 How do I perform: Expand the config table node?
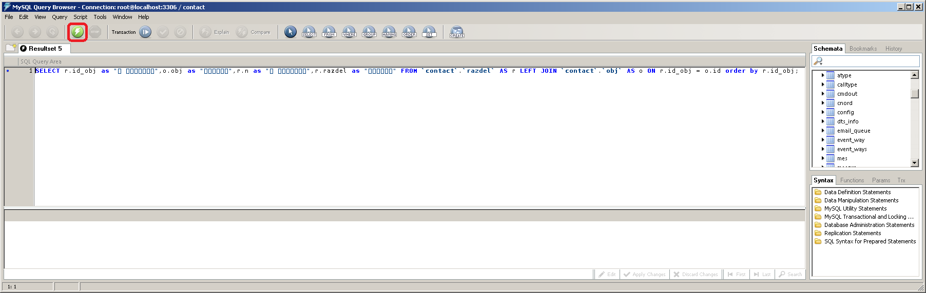pyautogui.click(x=822, y=112)
